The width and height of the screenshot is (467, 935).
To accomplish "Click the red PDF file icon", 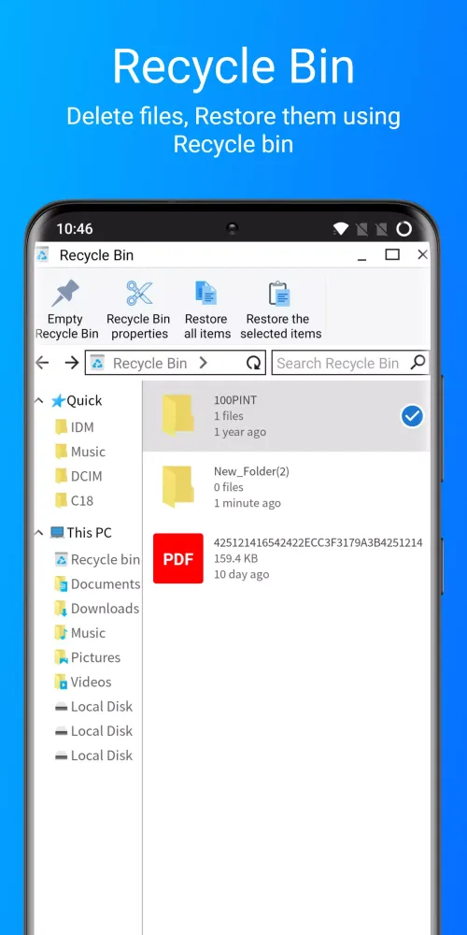I will coord(178,558).
